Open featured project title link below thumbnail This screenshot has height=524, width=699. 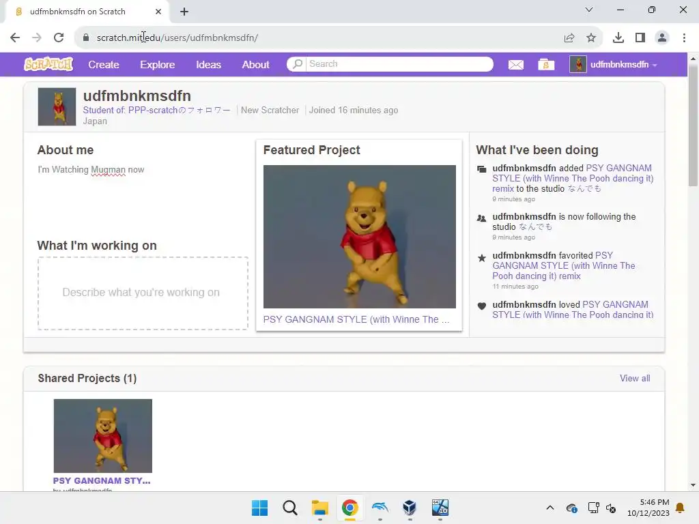(x=356, y=319)
